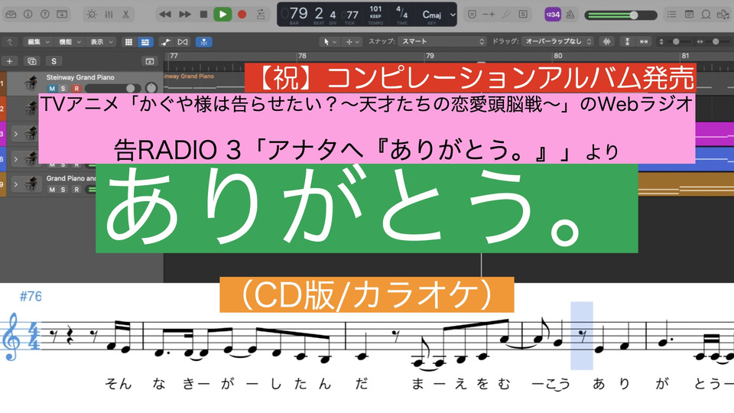The image size is (734, 413).
Task: Click the green Play button
Action: pyautogui.click(x=222, y=14)
